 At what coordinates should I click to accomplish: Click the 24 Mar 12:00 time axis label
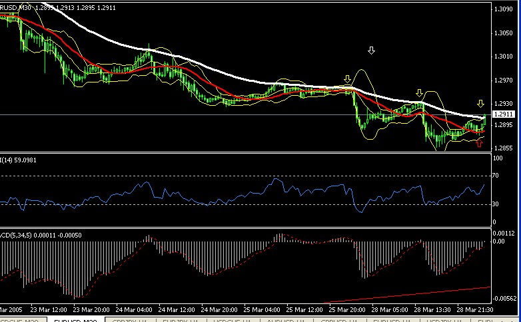pyautogui.click(x=177, y=309)
